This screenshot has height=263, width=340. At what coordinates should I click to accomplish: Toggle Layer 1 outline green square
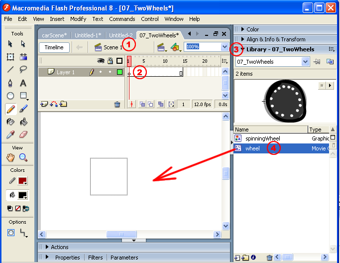pos(119,72)
